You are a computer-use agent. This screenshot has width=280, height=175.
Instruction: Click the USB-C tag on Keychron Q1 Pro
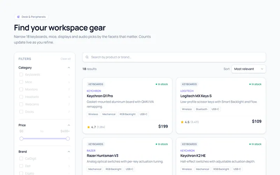[143, 114]
